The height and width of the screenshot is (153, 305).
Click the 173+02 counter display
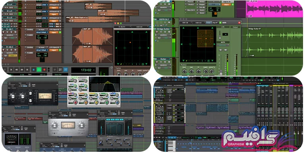(x=83, y=70)
